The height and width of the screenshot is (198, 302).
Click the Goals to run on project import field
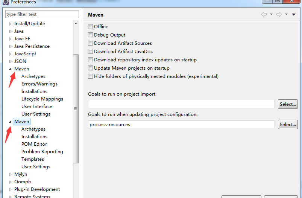[x=181, y=104]
